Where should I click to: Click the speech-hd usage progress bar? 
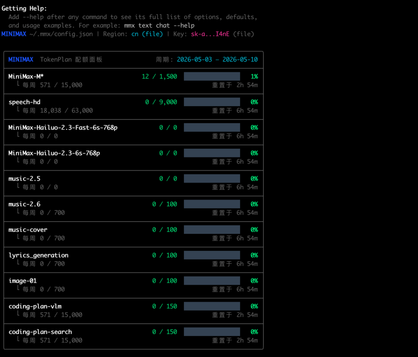[212, 102]
